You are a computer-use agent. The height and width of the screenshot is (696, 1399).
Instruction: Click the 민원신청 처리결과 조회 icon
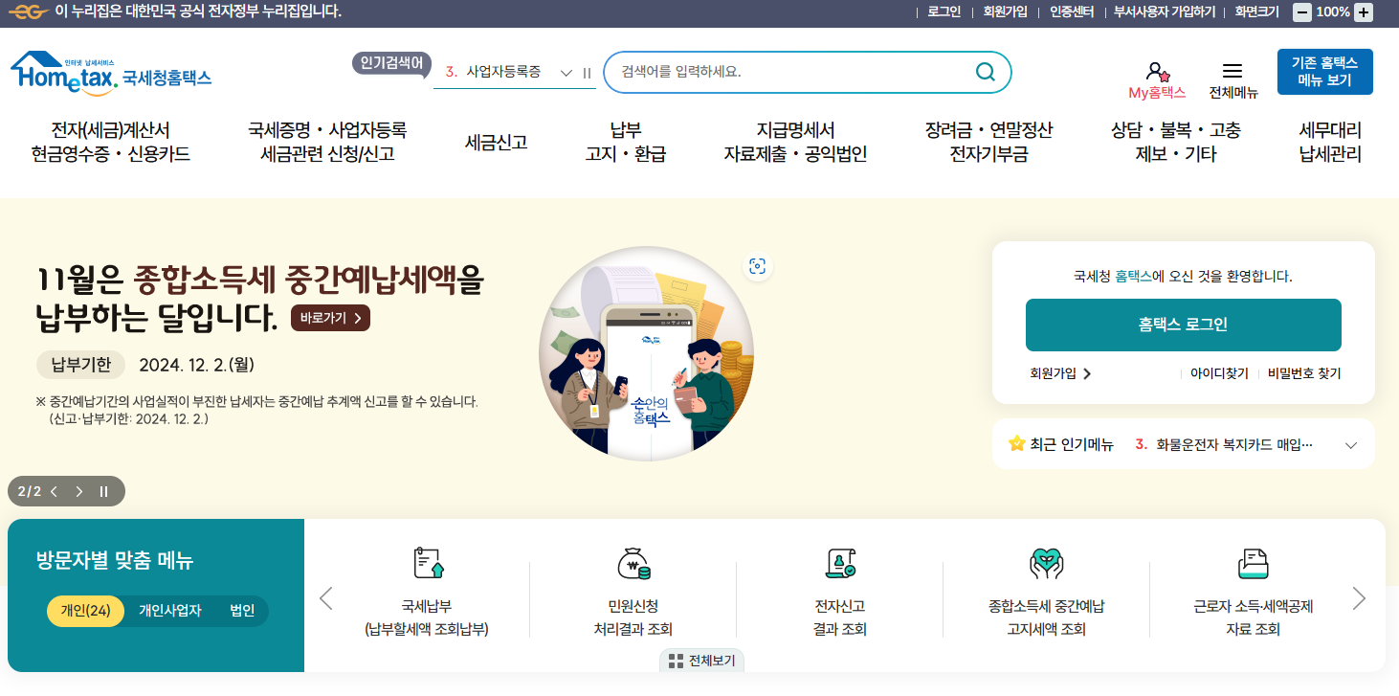click(633, 563)
